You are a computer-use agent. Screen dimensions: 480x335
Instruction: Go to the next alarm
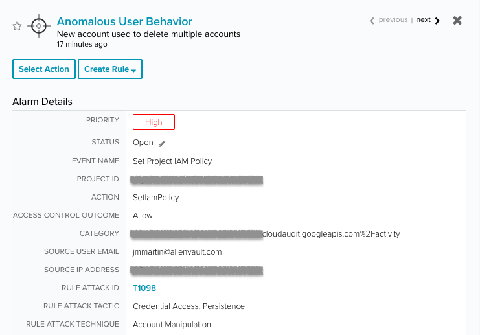[423, 20]
